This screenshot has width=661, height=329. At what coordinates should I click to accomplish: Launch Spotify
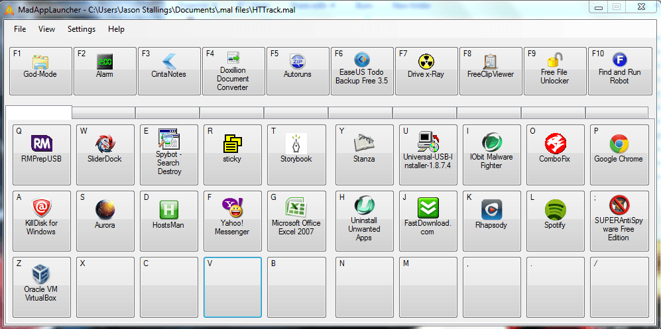click(556, 221)
